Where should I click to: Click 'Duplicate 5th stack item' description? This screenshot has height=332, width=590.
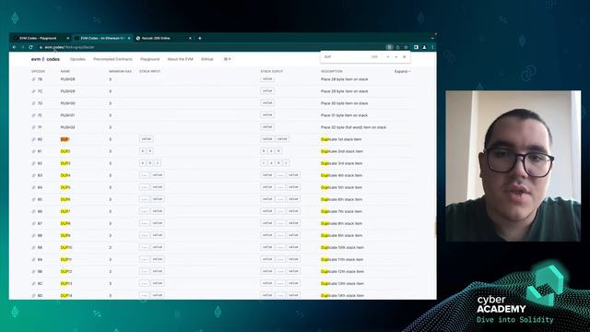pos(342,187)
